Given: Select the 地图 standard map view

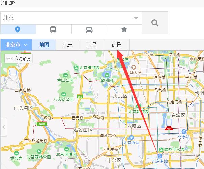Looking at the screenshot, I should pos(44,45).
